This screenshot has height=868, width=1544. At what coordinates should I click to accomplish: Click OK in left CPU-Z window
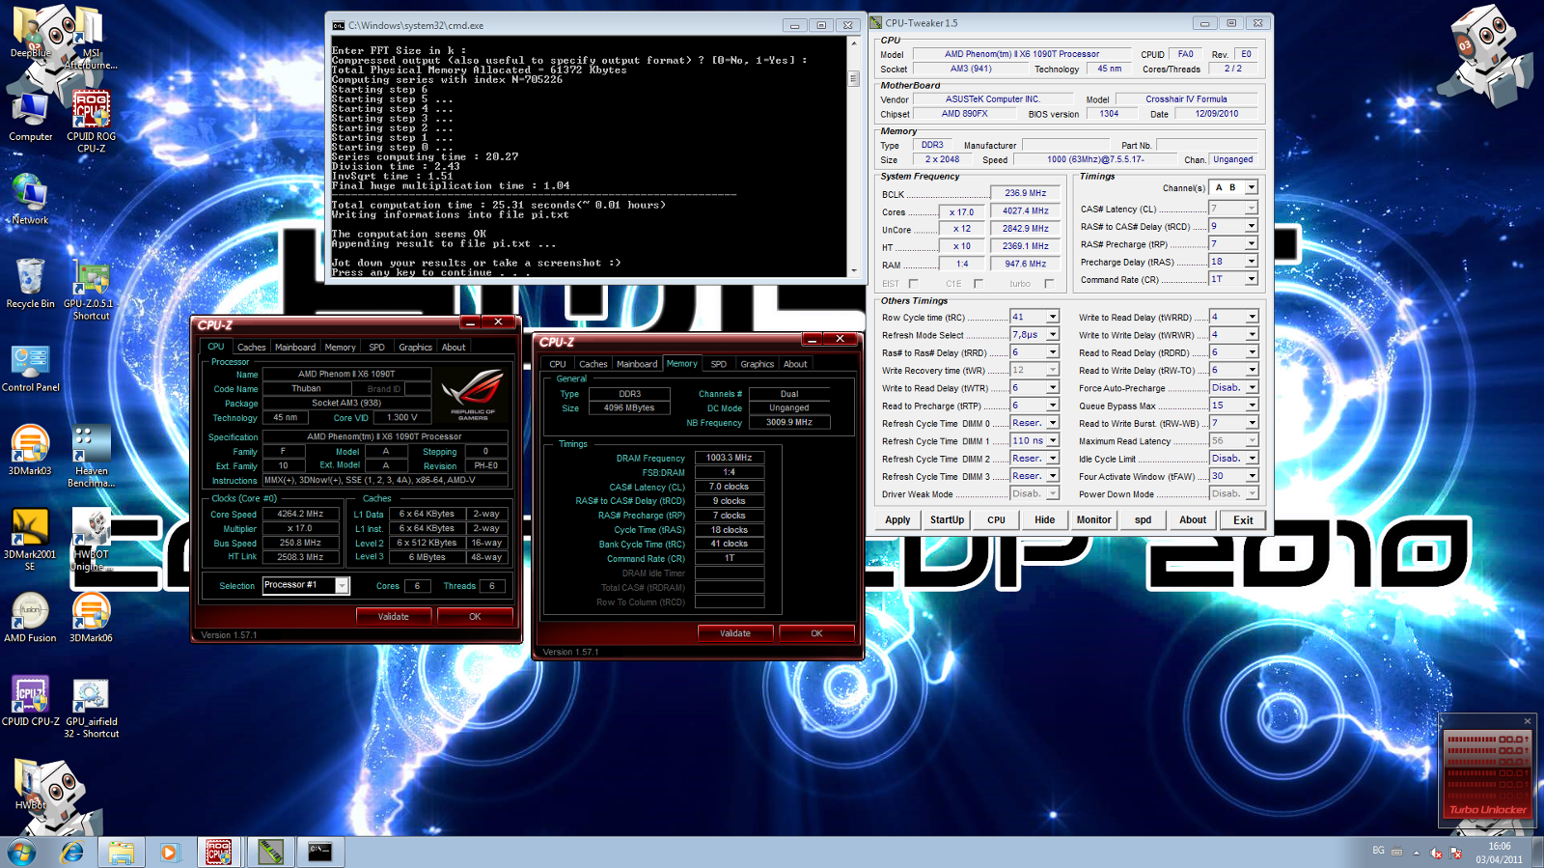(x=475, y=616)
